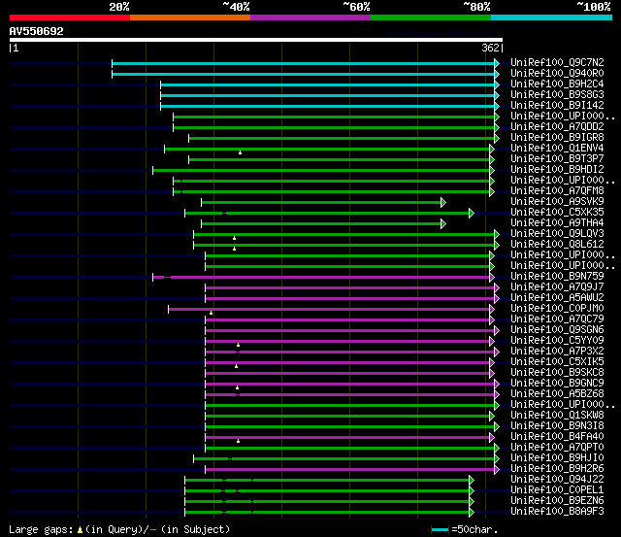Open the UniRef100_Q940R0 hit label
The height and width of the screenshot is (537, 621).
(557, 74)
